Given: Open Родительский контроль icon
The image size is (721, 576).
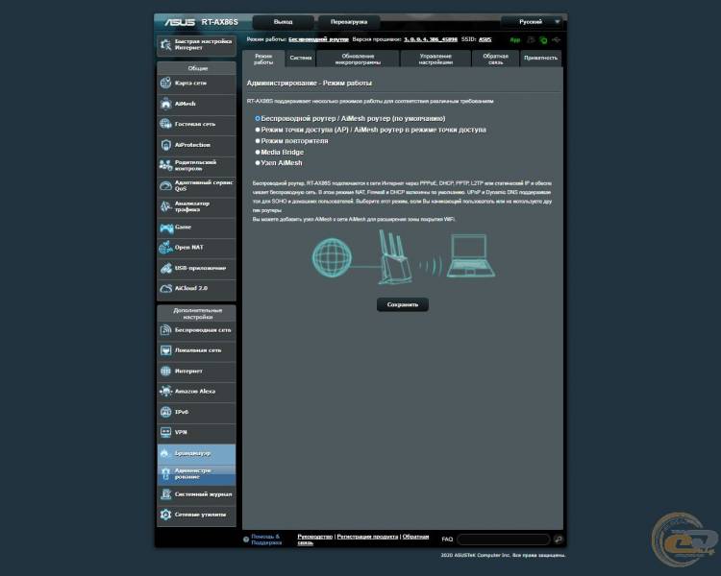Looking at the screenshot, I should coord(165,165).
